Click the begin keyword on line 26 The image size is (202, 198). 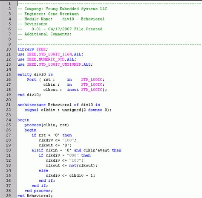pos(30,130)
